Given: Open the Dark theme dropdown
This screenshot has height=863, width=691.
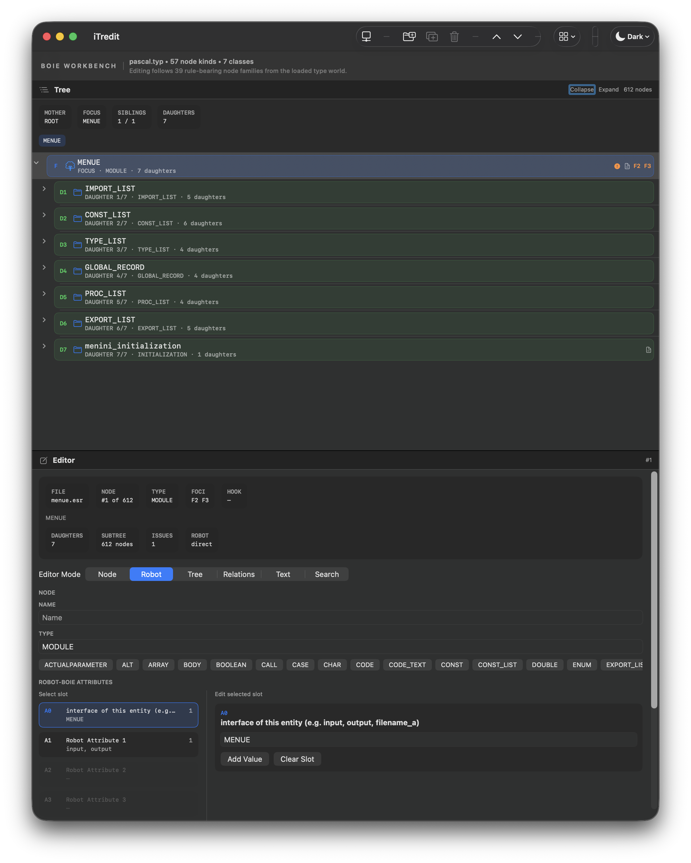Looking at the screenshot, I should coord(632,37).
